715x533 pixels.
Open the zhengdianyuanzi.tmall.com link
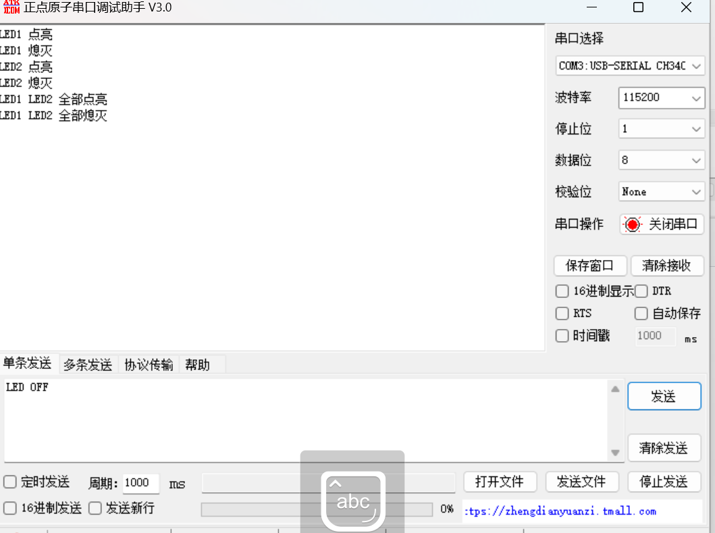560,511
